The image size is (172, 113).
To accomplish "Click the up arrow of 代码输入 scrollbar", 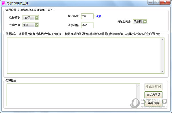I will point(162,40).
